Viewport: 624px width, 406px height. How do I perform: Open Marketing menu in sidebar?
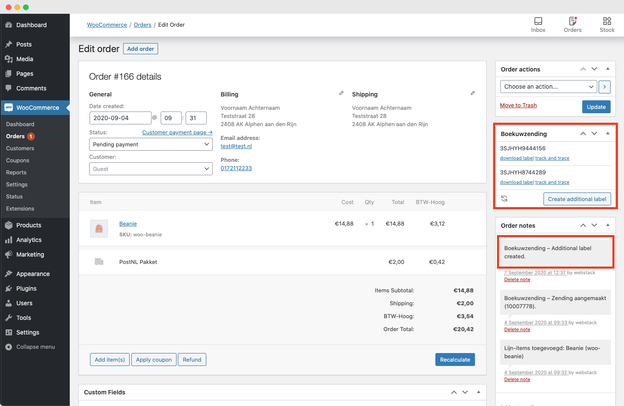[35, 254]
